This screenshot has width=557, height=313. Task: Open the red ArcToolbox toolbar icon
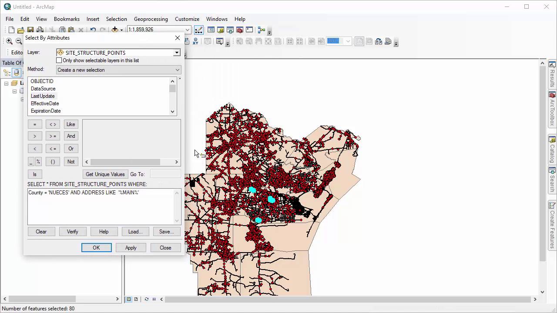(x=240, y=30)
